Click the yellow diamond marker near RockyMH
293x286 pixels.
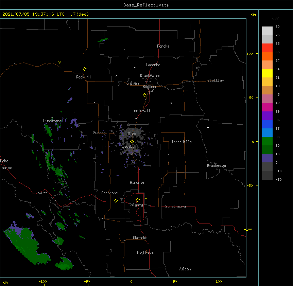pyautogui.click(x=85, y=69)
